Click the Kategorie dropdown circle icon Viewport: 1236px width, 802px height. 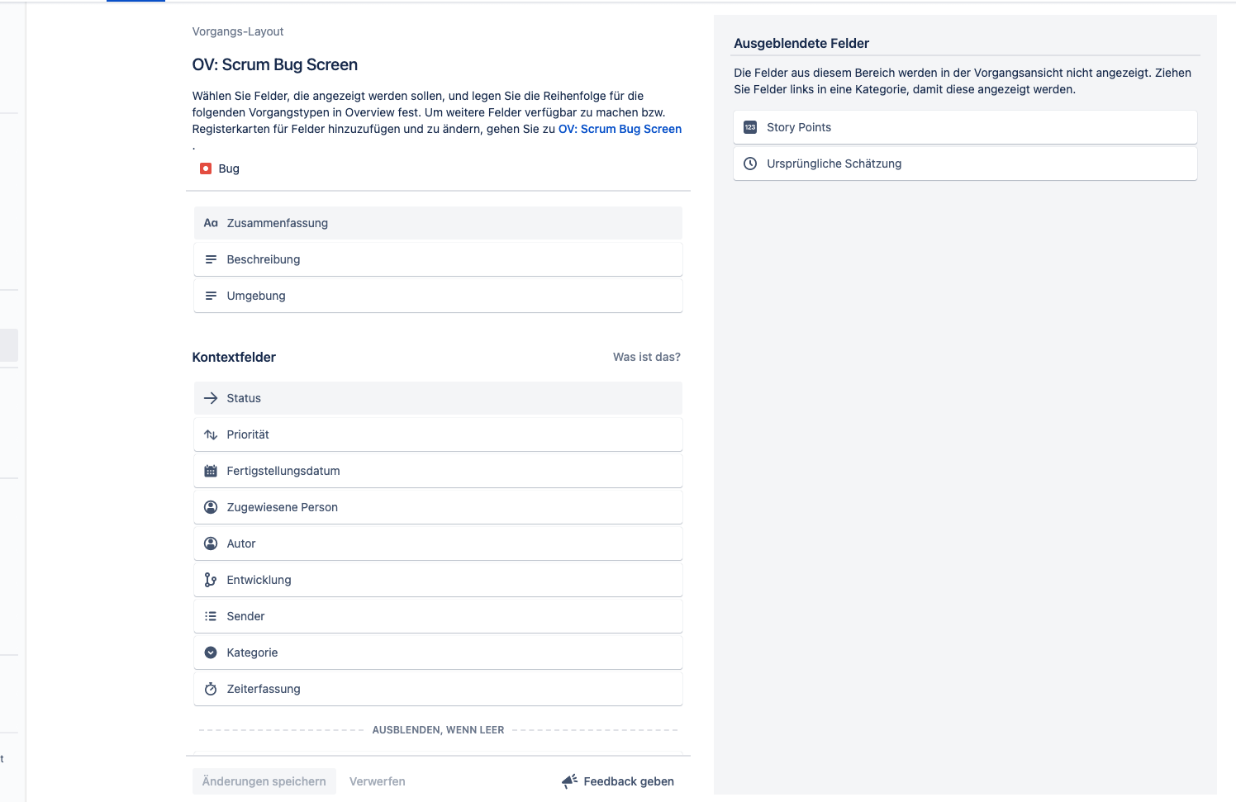coord(211,653)
